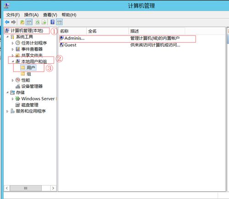Click the Forward arrow toolbar icon
This screenshot has width=229, height=199.
coord(13,22)
